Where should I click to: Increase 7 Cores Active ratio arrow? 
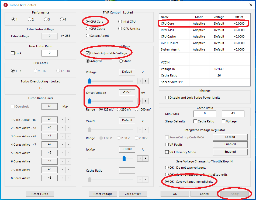pyautogui.click(x=68, y=170)
